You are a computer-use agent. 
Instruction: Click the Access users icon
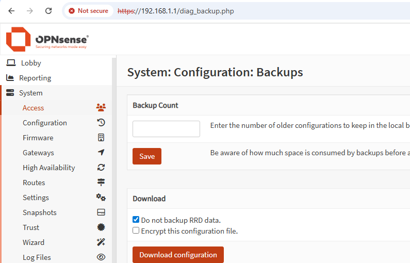coord(101,107)
